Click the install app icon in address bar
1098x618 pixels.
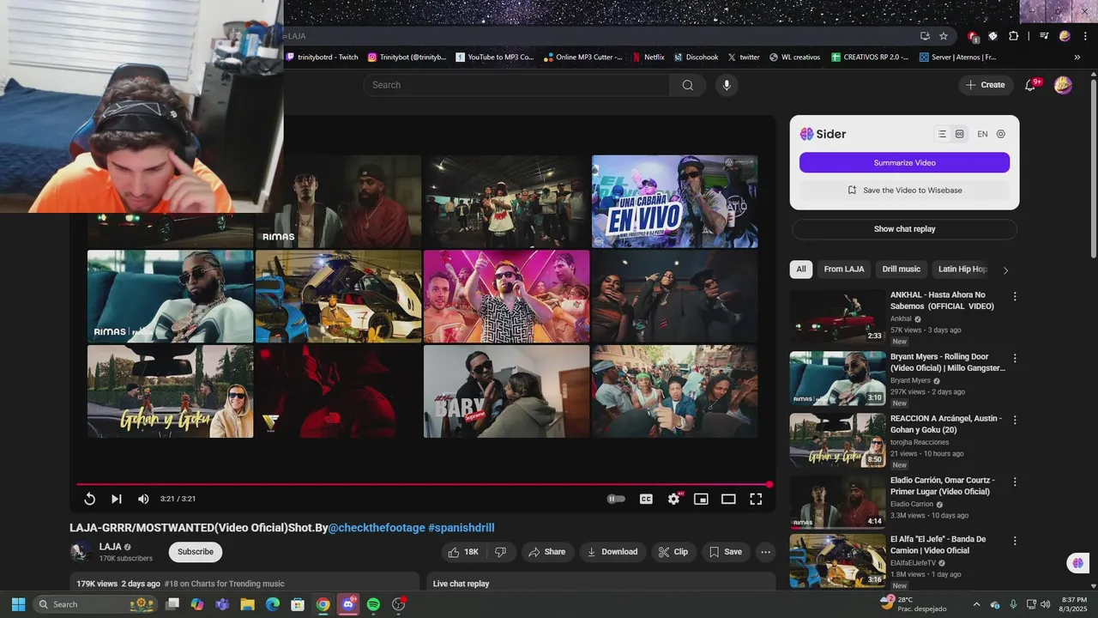[x=925, y=36]
